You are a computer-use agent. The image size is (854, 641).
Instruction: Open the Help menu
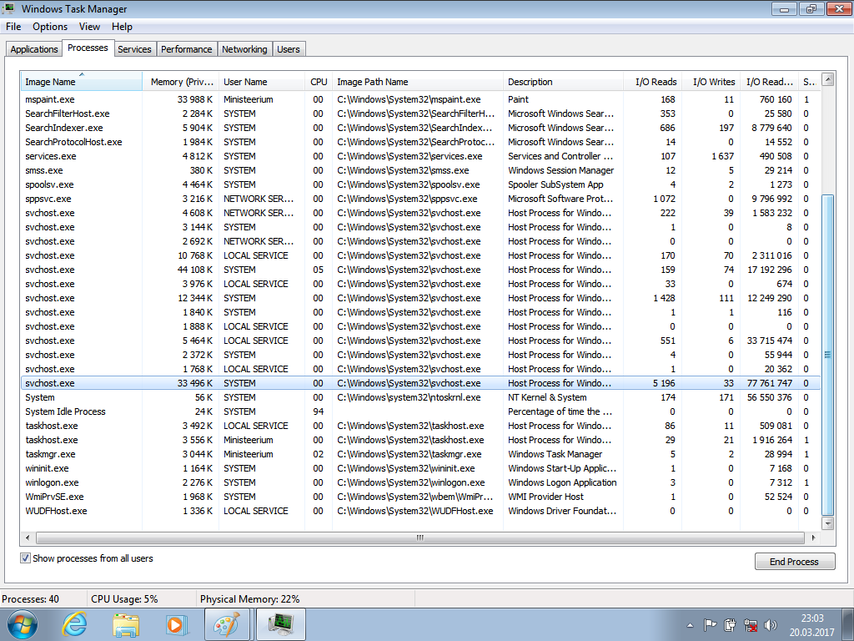click(122, 27)
